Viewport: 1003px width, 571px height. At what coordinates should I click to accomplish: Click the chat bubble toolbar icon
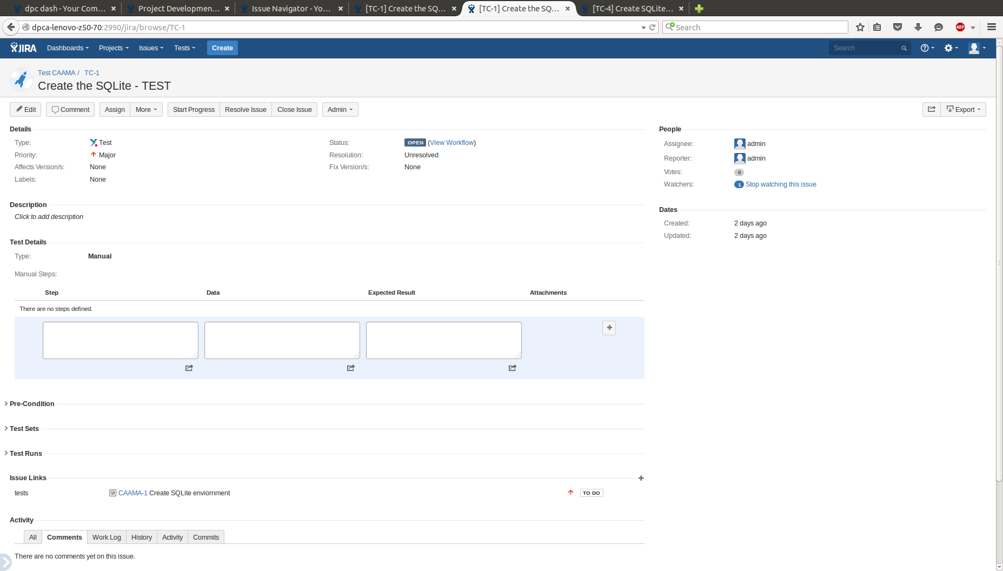939,27
